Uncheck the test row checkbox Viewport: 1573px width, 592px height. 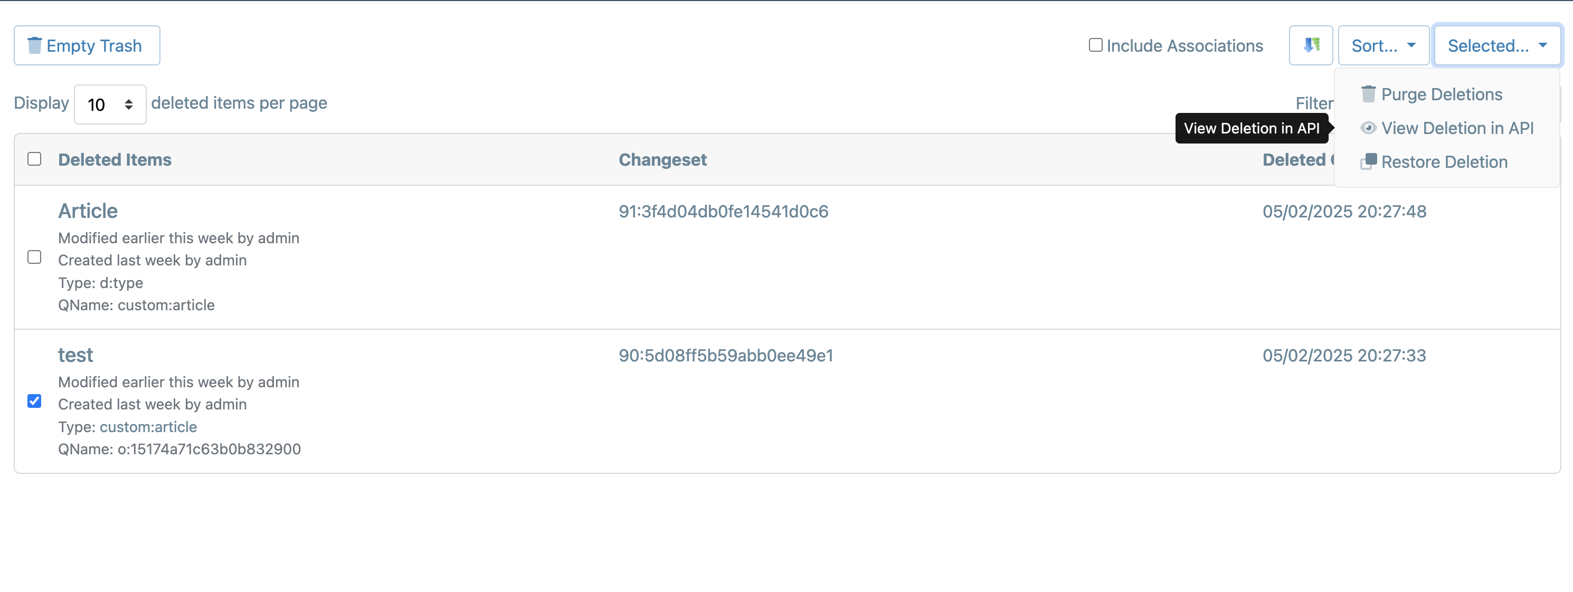tap(35, 401)
